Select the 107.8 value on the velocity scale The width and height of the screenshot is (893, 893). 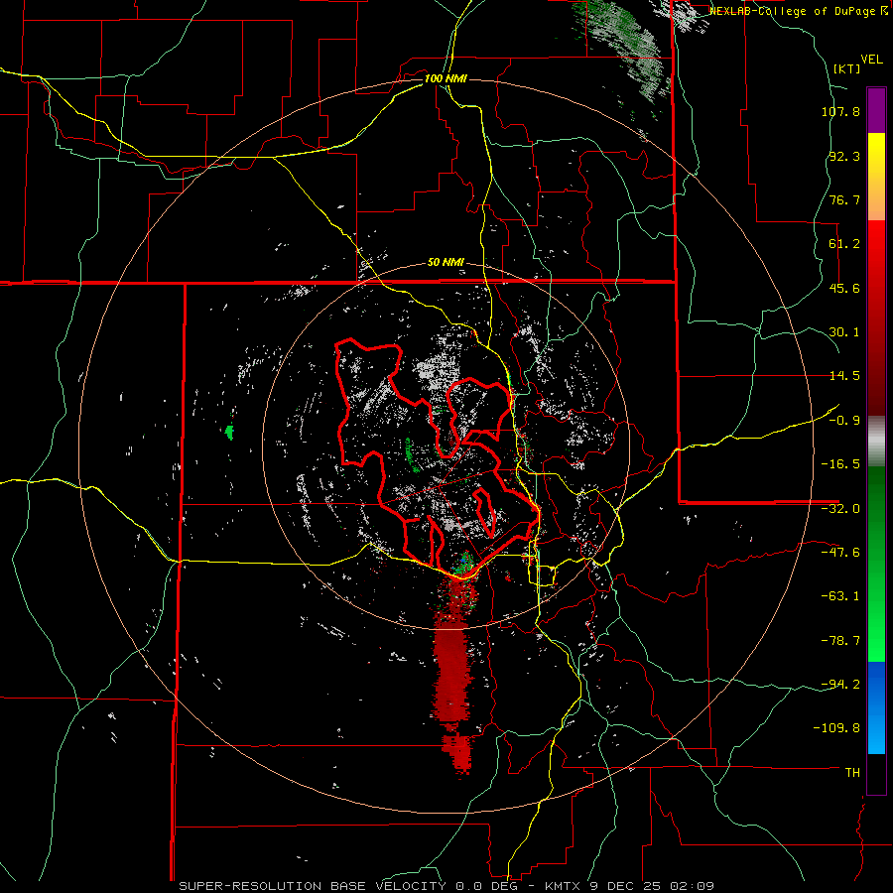coord(840,111)
